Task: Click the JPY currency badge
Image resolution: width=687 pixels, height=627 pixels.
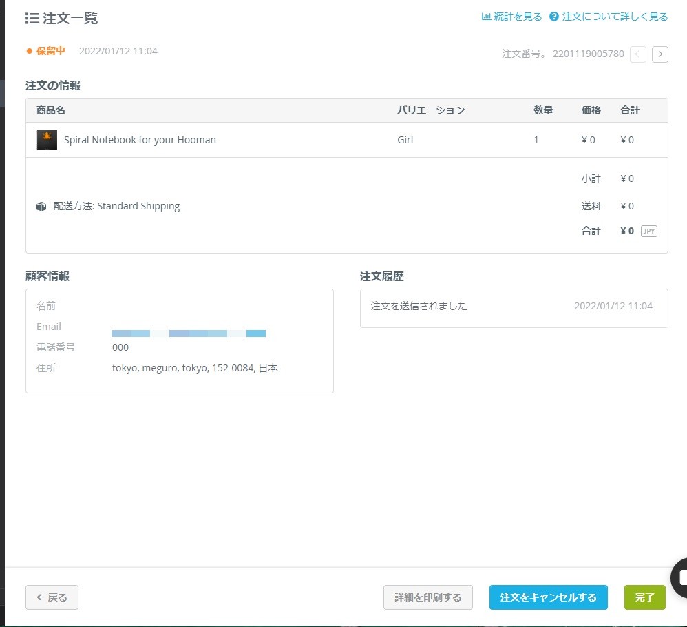Action: 648,231
